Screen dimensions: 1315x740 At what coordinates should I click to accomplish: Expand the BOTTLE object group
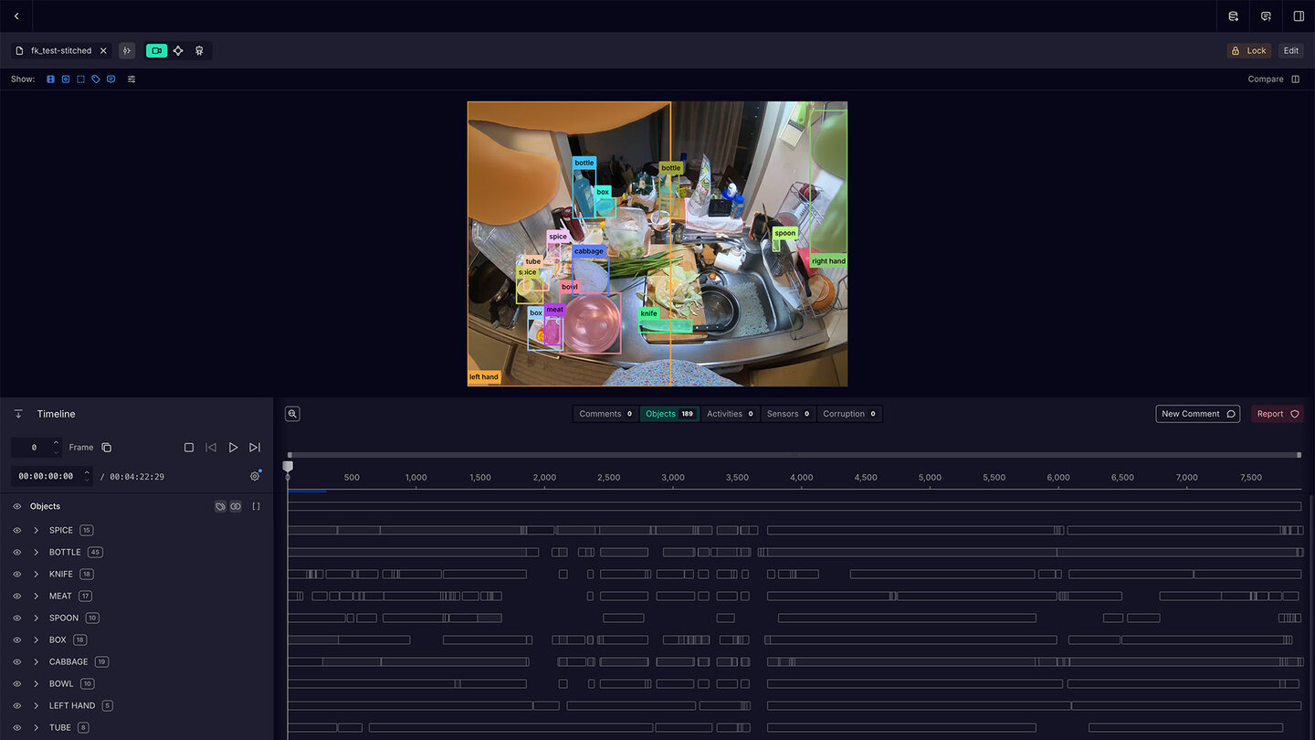37,552
